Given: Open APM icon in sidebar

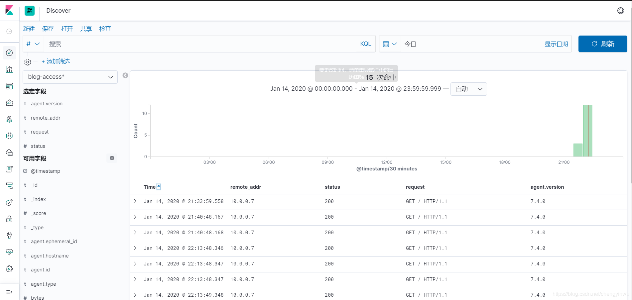Looking at the screenshot, I should pyautogui.click(x=9, y=186).
